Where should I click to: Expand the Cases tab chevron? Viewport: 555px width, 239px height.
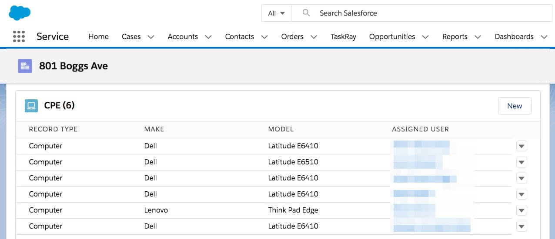click(x=151, y=37)
